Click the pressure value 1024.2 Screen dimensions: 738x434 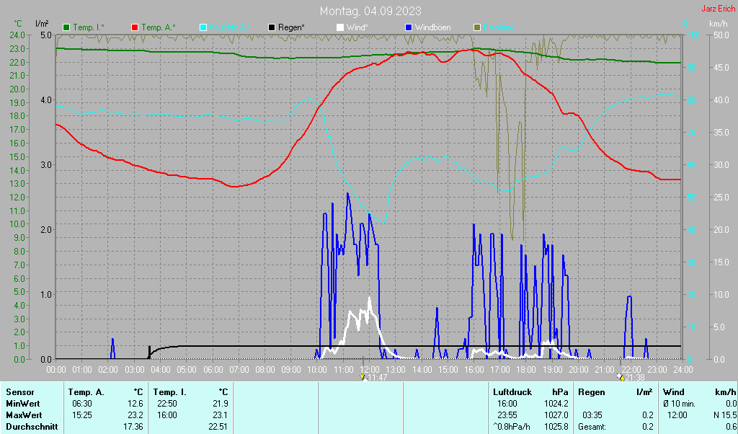pyautogui.click(x=556, y=404)
